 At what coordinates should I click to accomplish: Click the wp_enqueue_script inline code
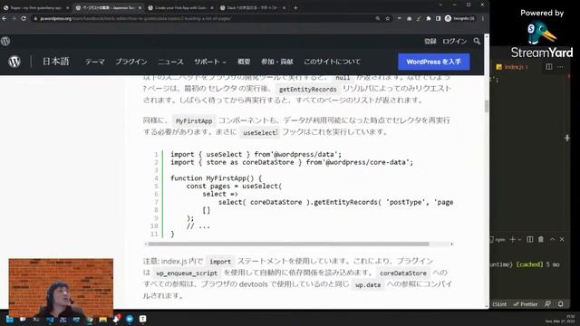tap(187, 273)
